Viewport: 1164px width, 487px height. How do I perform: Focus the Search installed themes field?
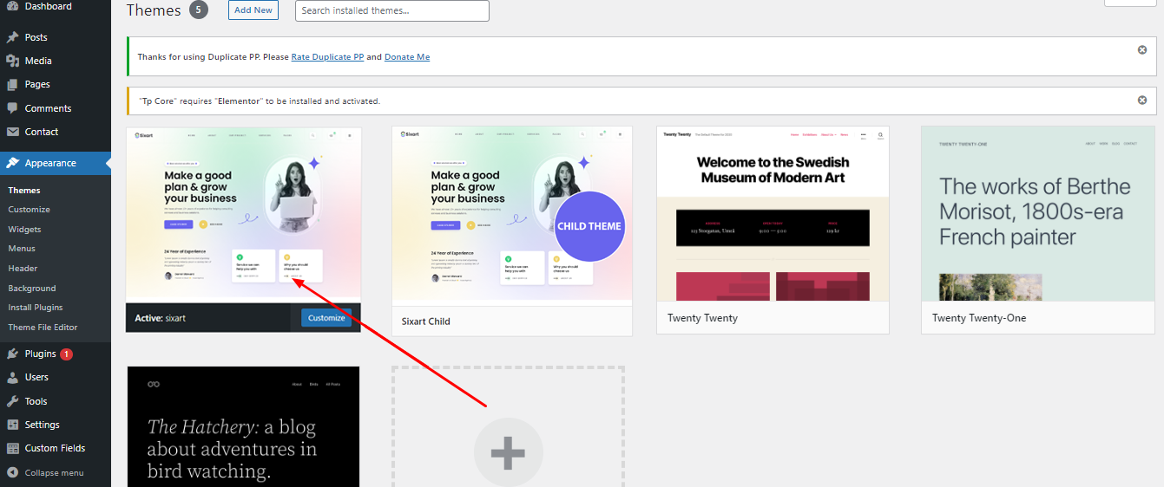pyautogui.click(x=392, y=11)
